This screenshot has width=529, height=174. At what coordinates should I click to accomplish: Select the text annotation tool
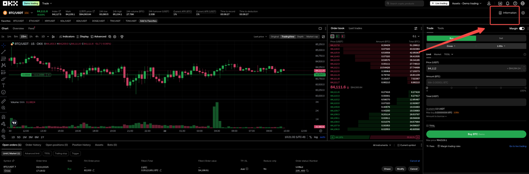click(x=3, y=86)
